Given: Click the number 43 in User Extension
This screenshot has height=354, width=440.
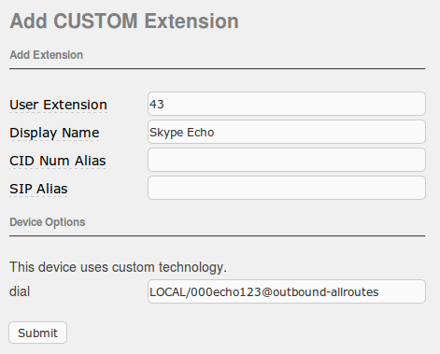Looking at the screenshot, I should 157,104.
